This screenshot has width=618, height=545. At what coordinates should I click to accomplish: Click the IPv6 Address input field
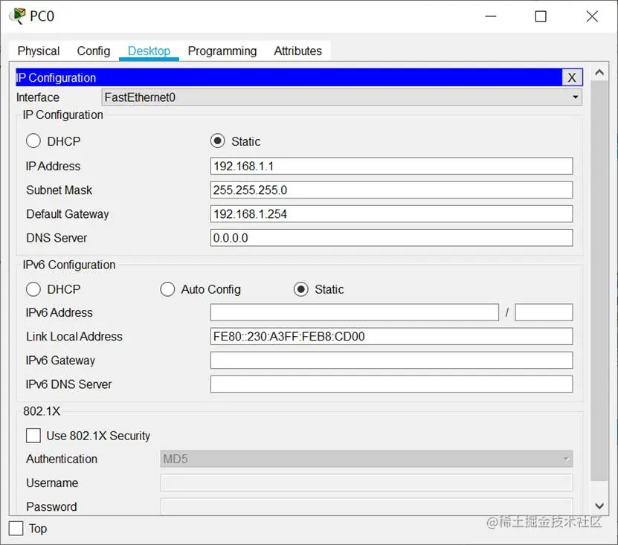point(354,312)
